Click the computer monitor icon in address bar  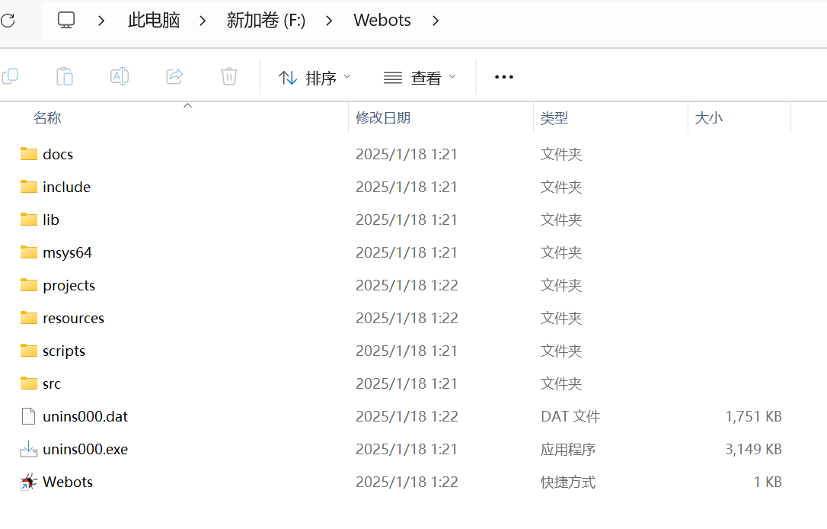click(66, 20)
